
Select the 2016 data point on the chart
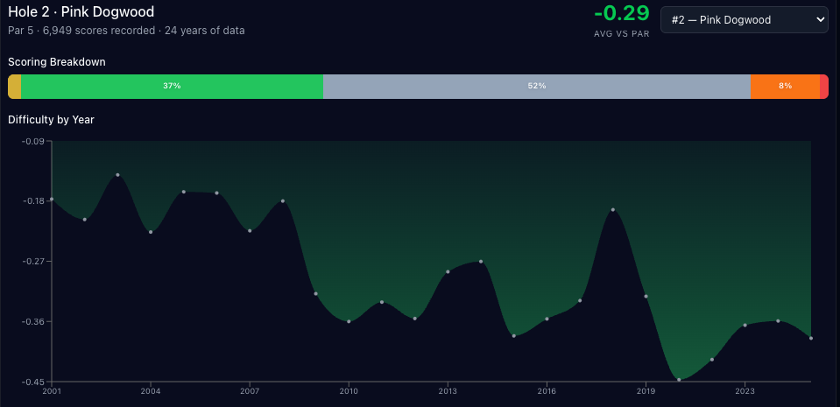click(547, 319)
